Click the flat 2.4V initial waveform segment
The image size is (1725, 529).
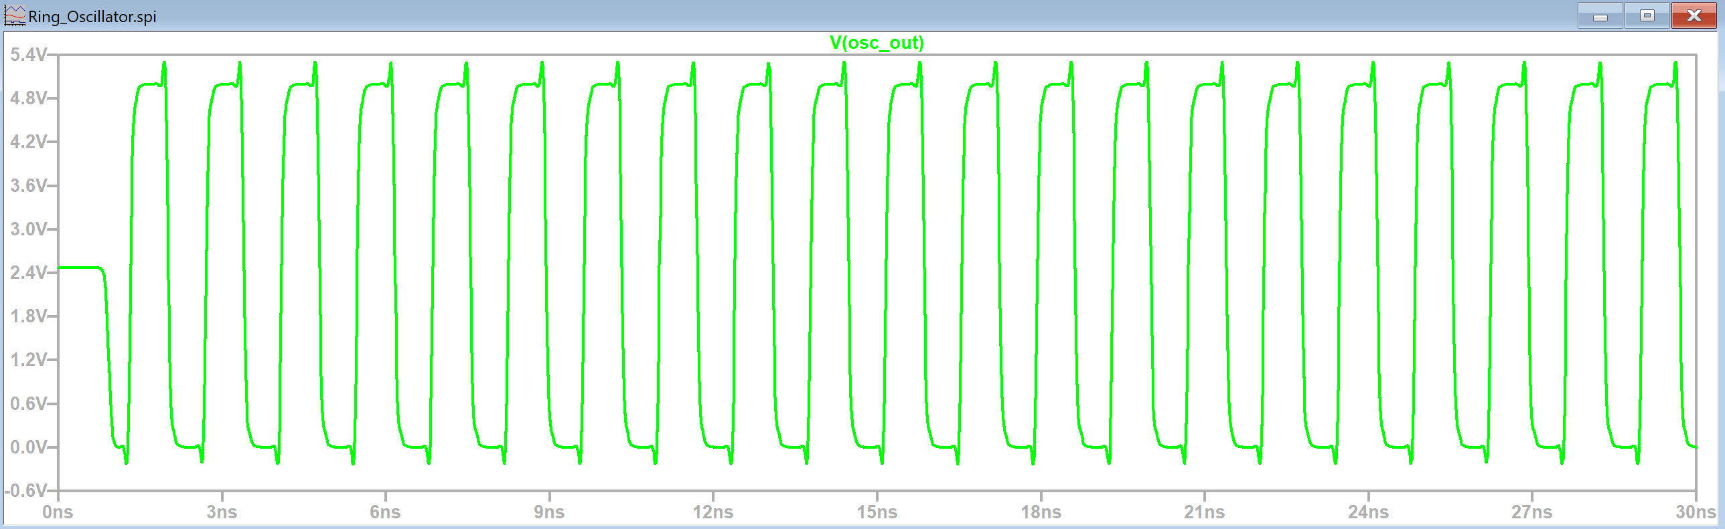79,268
